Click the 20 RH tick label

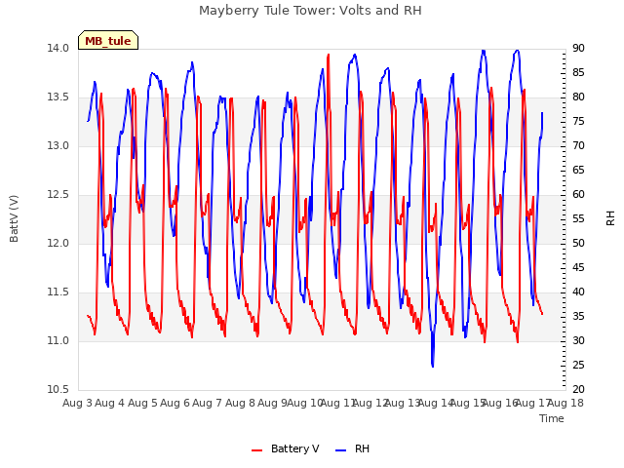click(578, 390)
